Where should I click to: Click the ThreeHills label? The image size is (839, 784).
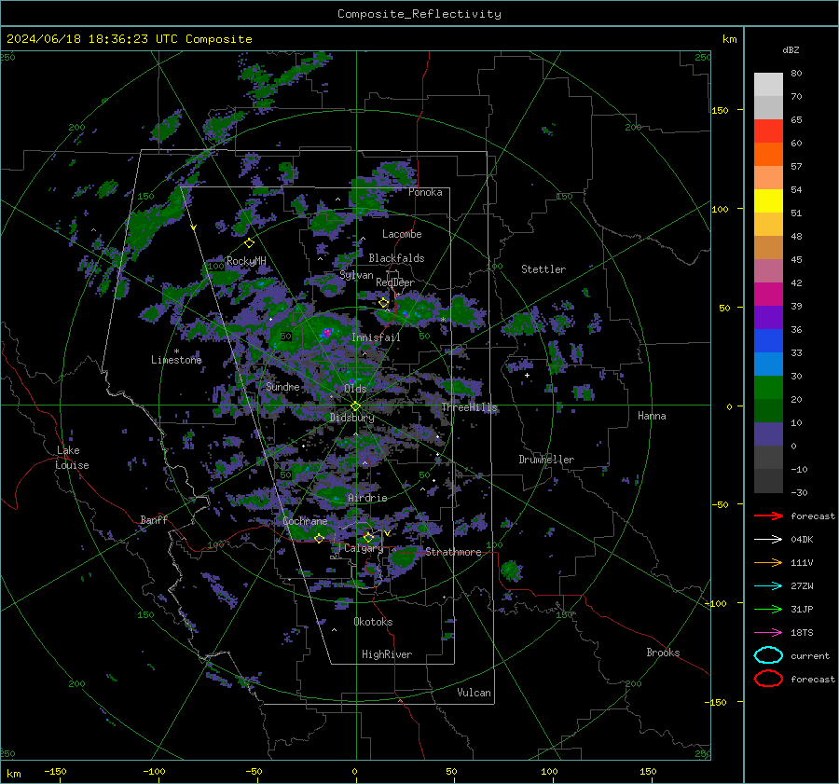(469, 407)
